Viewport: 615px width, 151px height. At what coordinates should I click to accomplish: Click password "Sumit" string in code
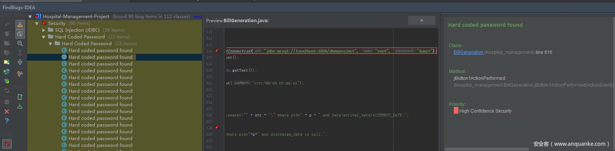425,51
